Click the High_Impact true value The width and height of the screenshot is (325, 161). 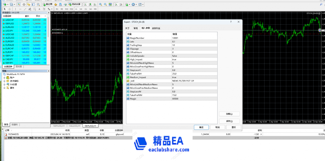194,59
